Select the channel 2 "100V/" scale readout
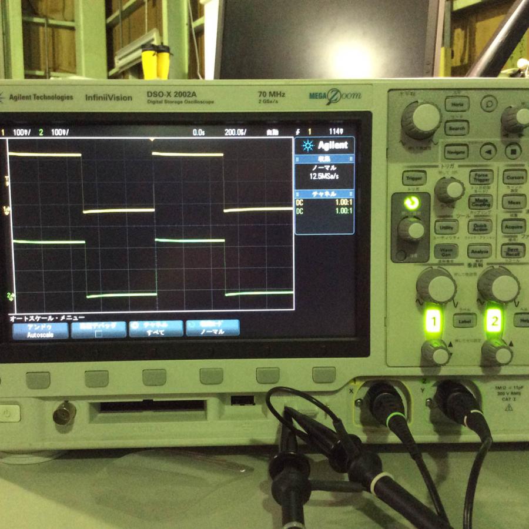The image size is (529, 529). [x=60, y=132]
